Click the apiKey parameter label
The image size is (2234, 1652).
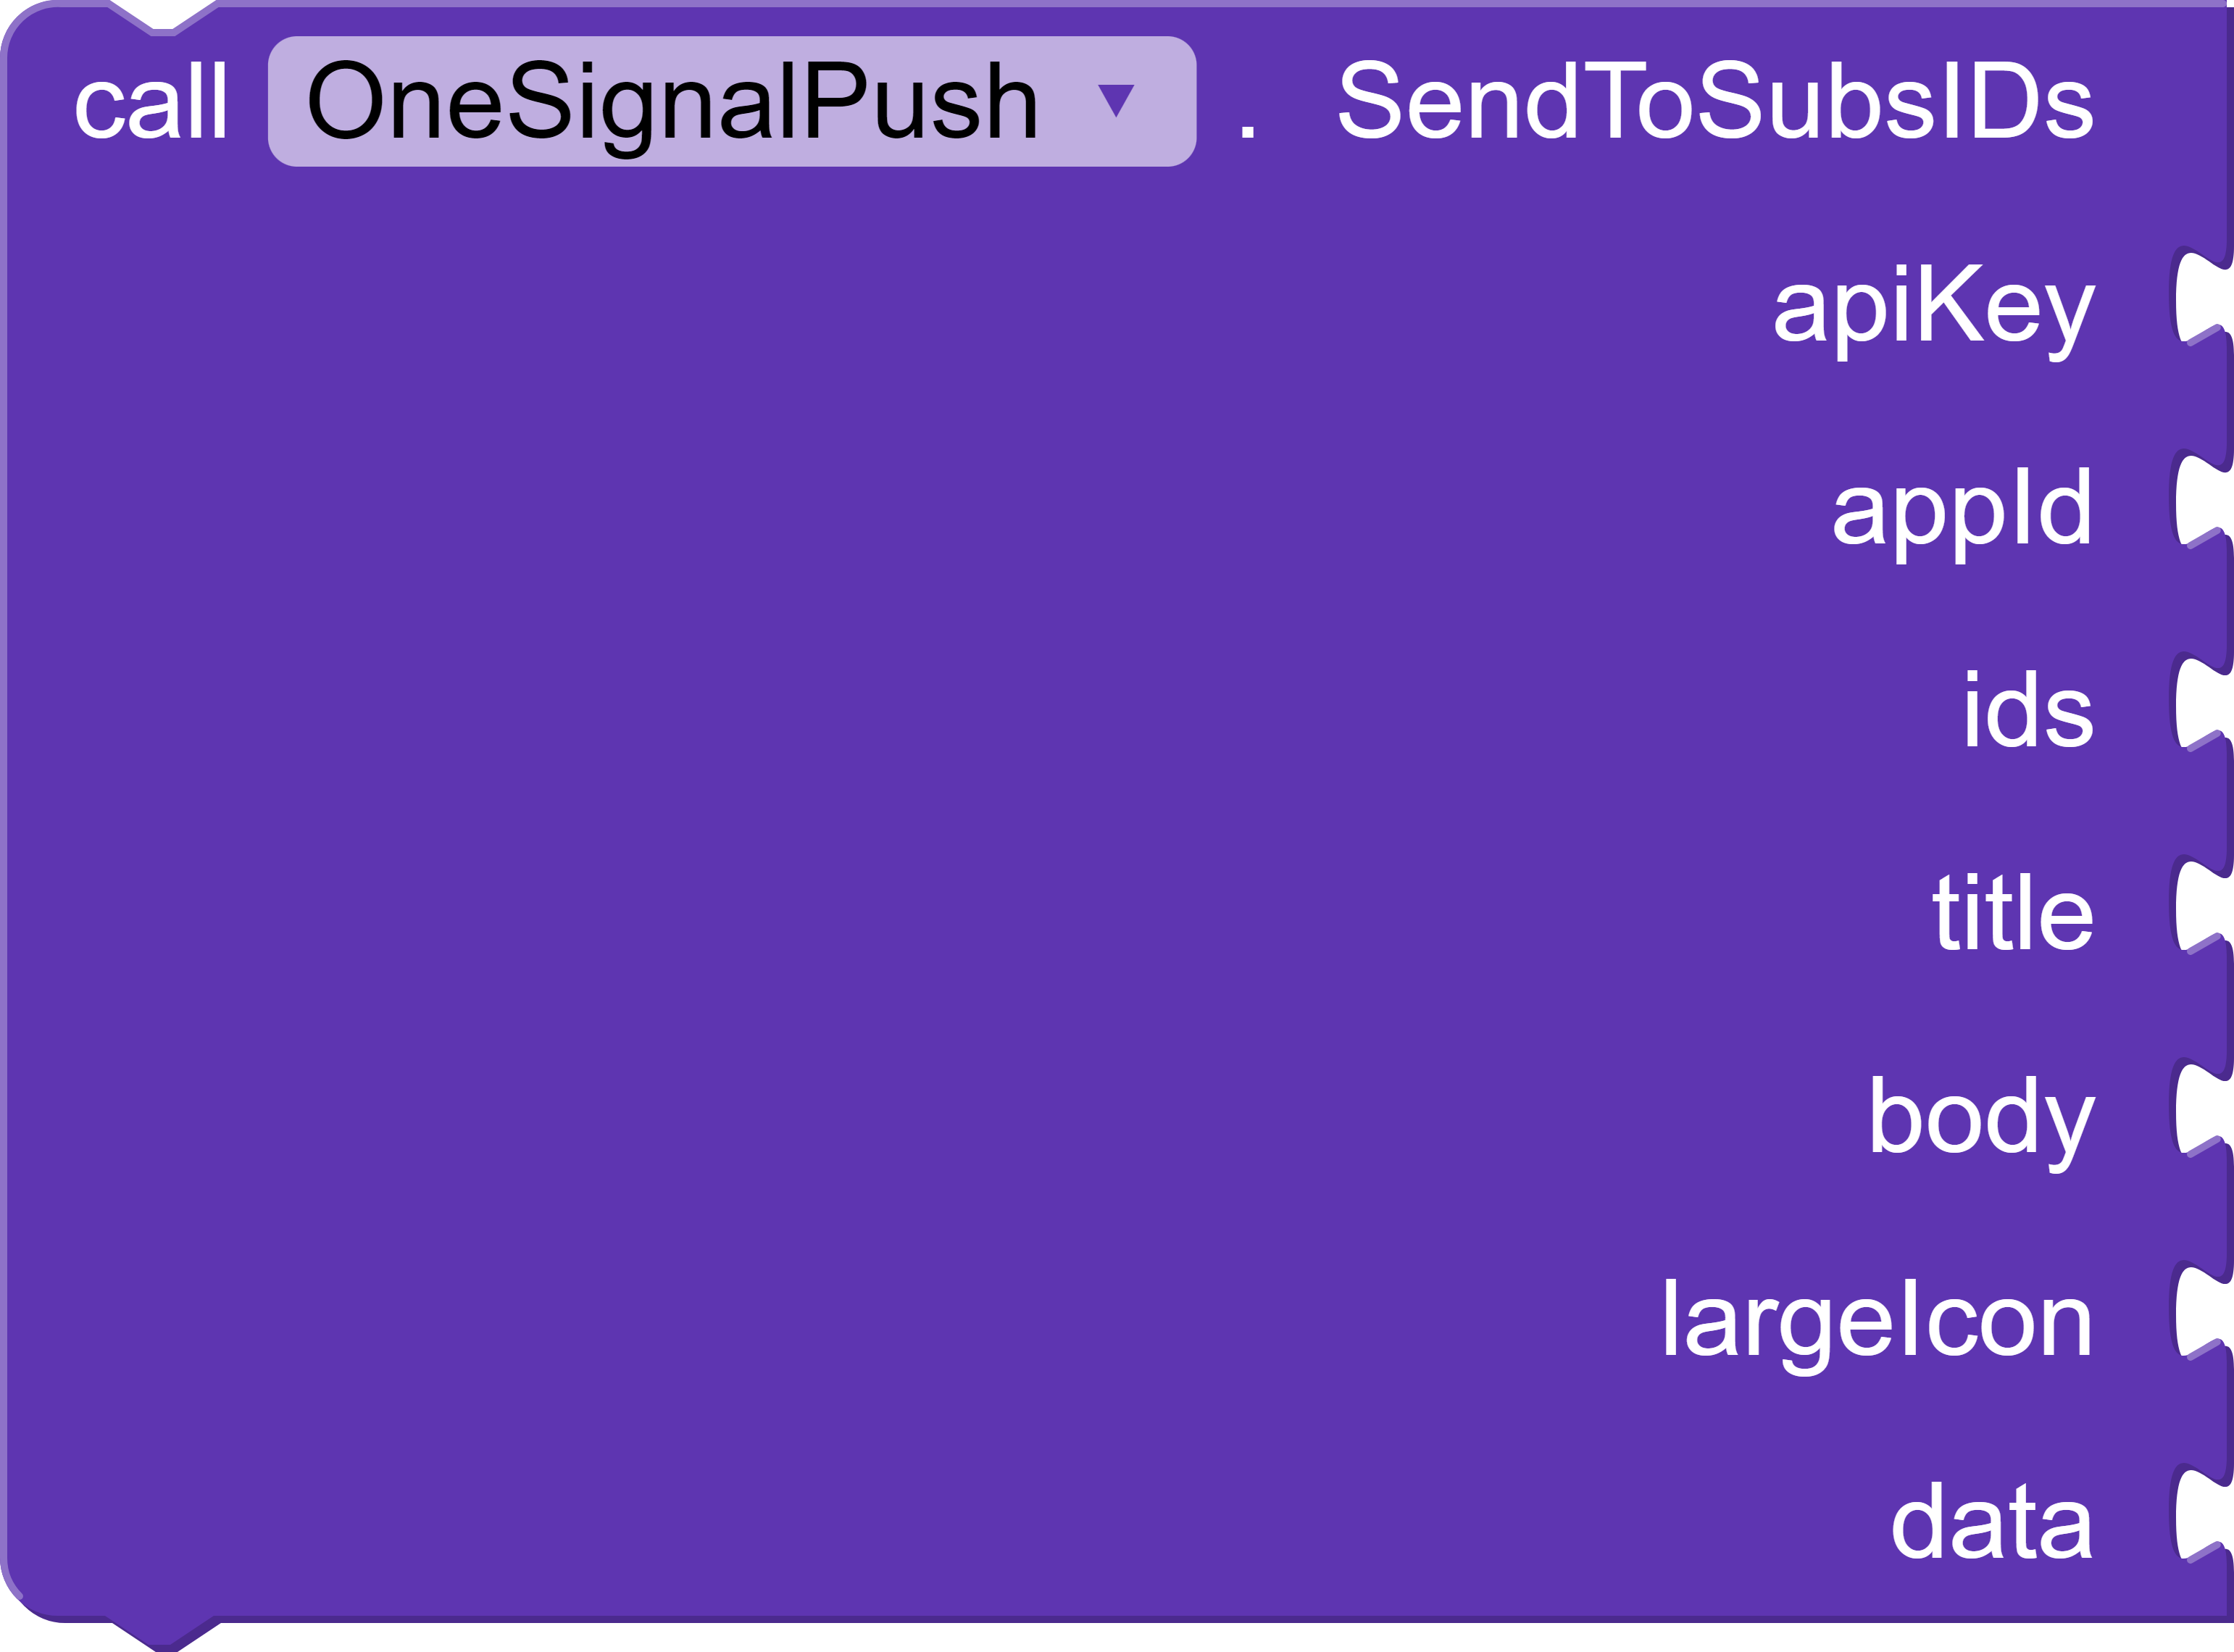coord(1933,309)
